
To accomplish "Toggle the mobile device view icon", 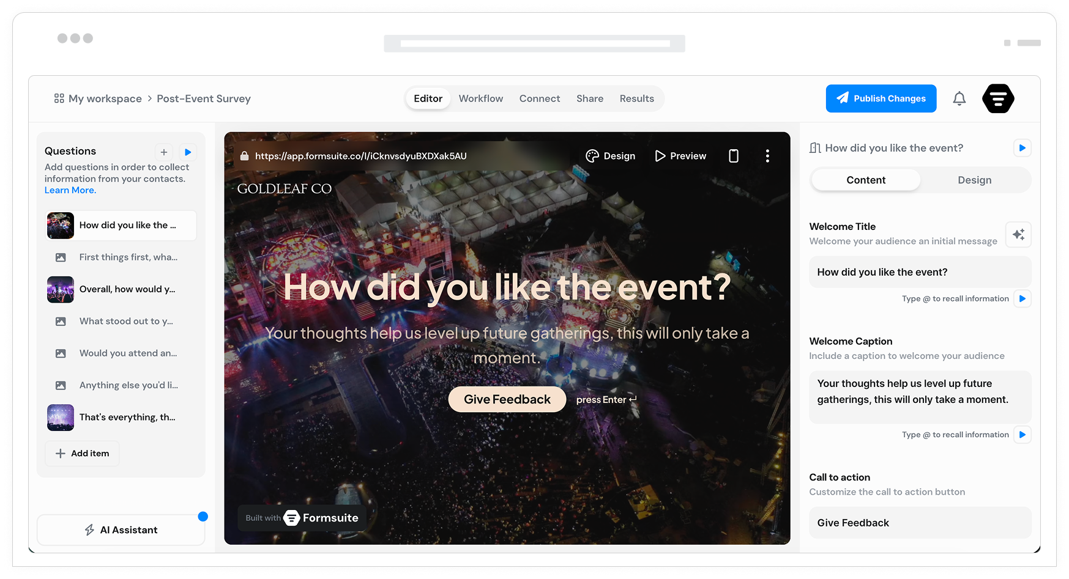I will (733, 156).
